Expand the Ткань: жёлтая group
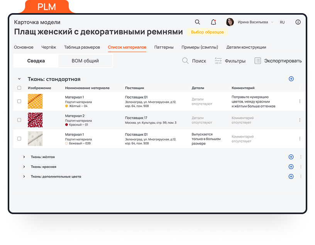The height and width of the screenshot is (245, 315). (x=24, y=157)
